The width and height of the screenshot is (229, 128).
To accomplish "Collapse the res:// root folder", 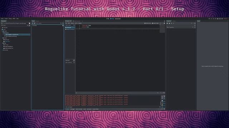I will click(x=3, y=29).
